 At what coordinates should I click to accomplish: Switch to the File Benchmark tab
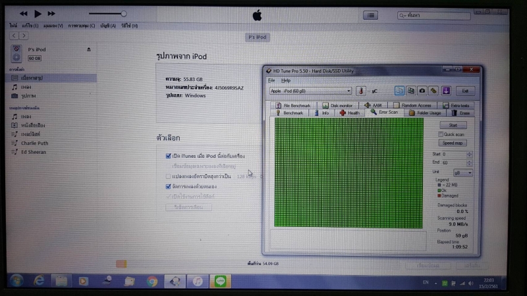click(292, 105)
